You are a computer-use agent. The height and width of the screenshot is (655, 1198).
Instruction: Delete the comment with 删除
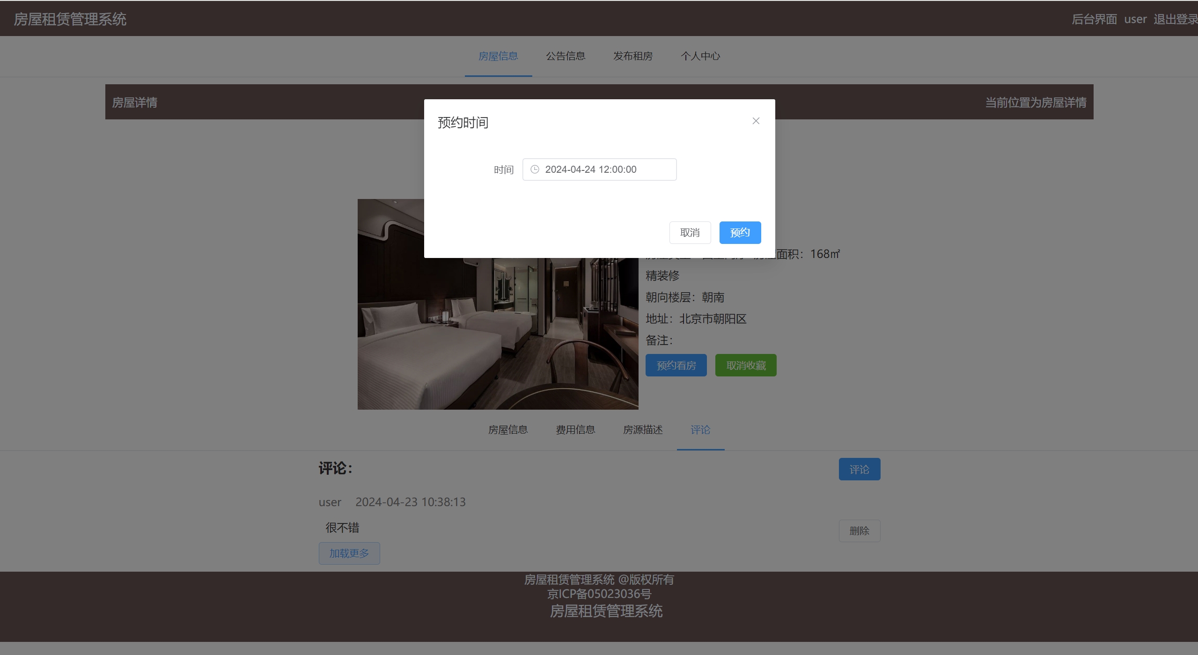pos(859,531)
